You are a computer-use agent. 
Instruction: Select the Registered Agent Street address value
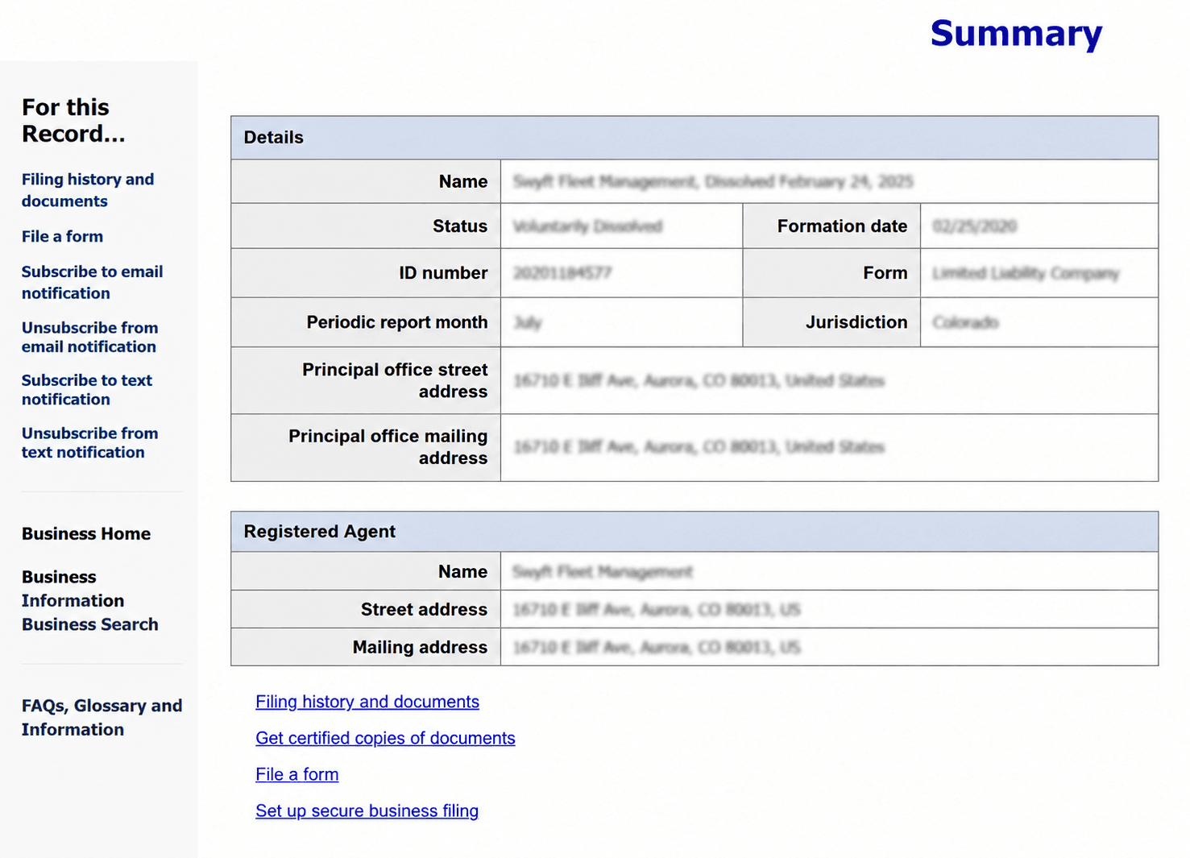click(657, 610)
